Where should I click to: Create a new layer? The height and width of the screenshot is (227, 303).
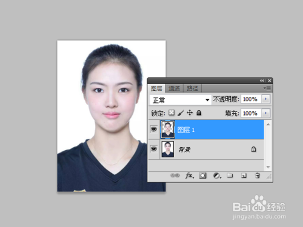point(244,176)
